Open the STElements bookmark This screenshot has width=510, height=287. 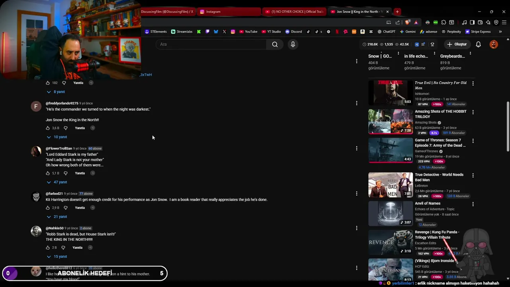156,31
